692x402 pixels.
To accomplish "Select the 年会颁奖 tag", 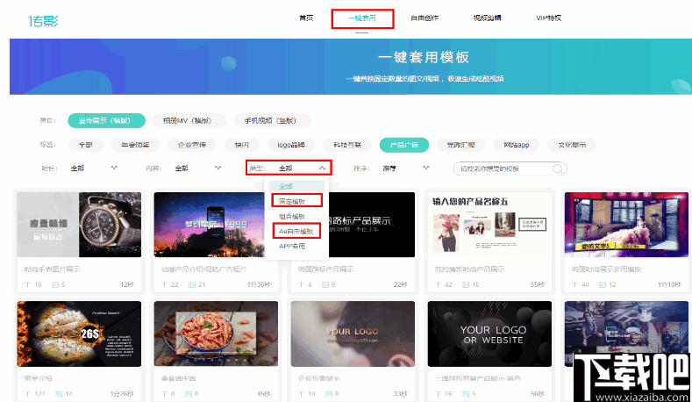I will tap(135, 145).
